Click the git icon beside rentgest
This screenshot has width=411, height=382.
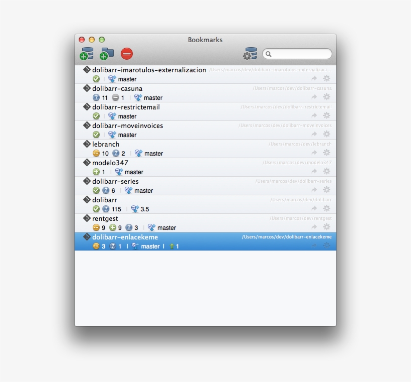[x=87, y=218]
